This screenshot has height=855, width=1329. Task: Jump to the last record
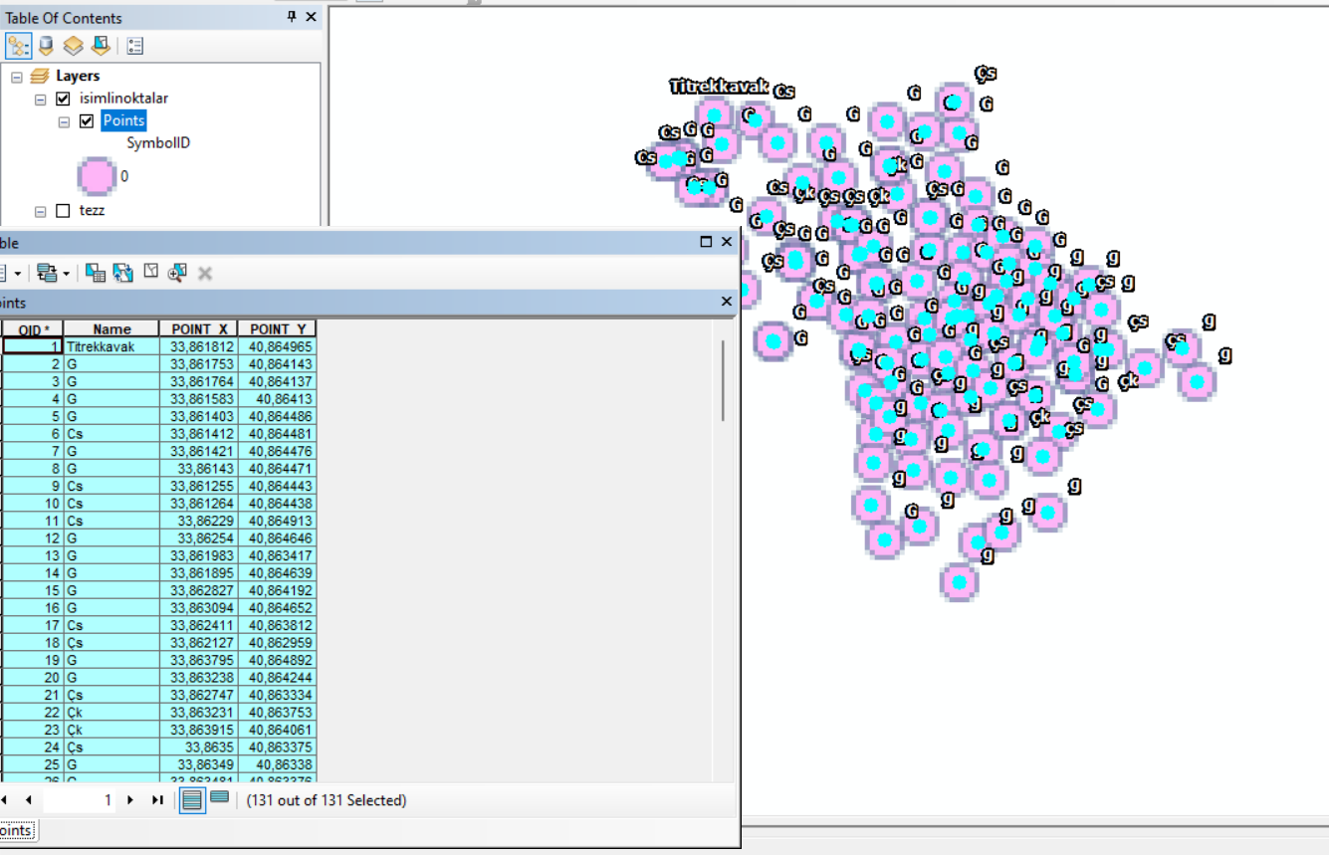[x=157, y=800]
